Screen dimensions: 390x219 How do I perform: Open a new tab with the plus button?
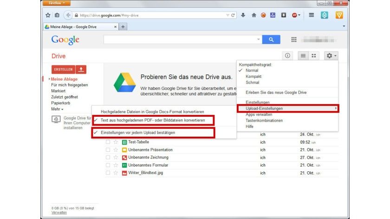pyautogui.click(x=123, y=26)
